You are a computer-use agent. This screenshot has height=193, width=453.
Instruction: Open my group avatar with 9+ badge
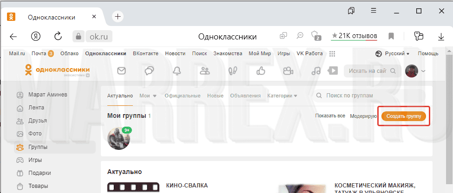[x=119, y=138]
